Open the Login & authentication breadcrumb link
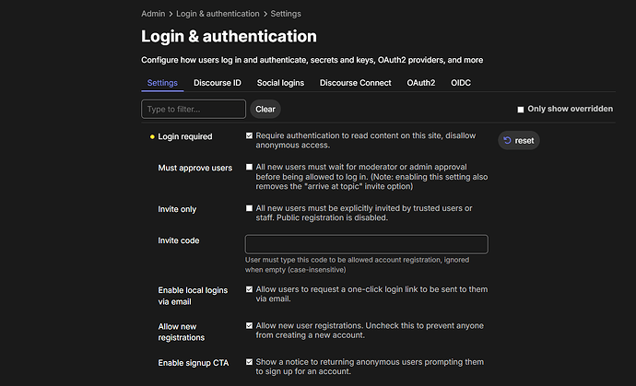This screenshot has width=636, height=386. tap(218, 14)
